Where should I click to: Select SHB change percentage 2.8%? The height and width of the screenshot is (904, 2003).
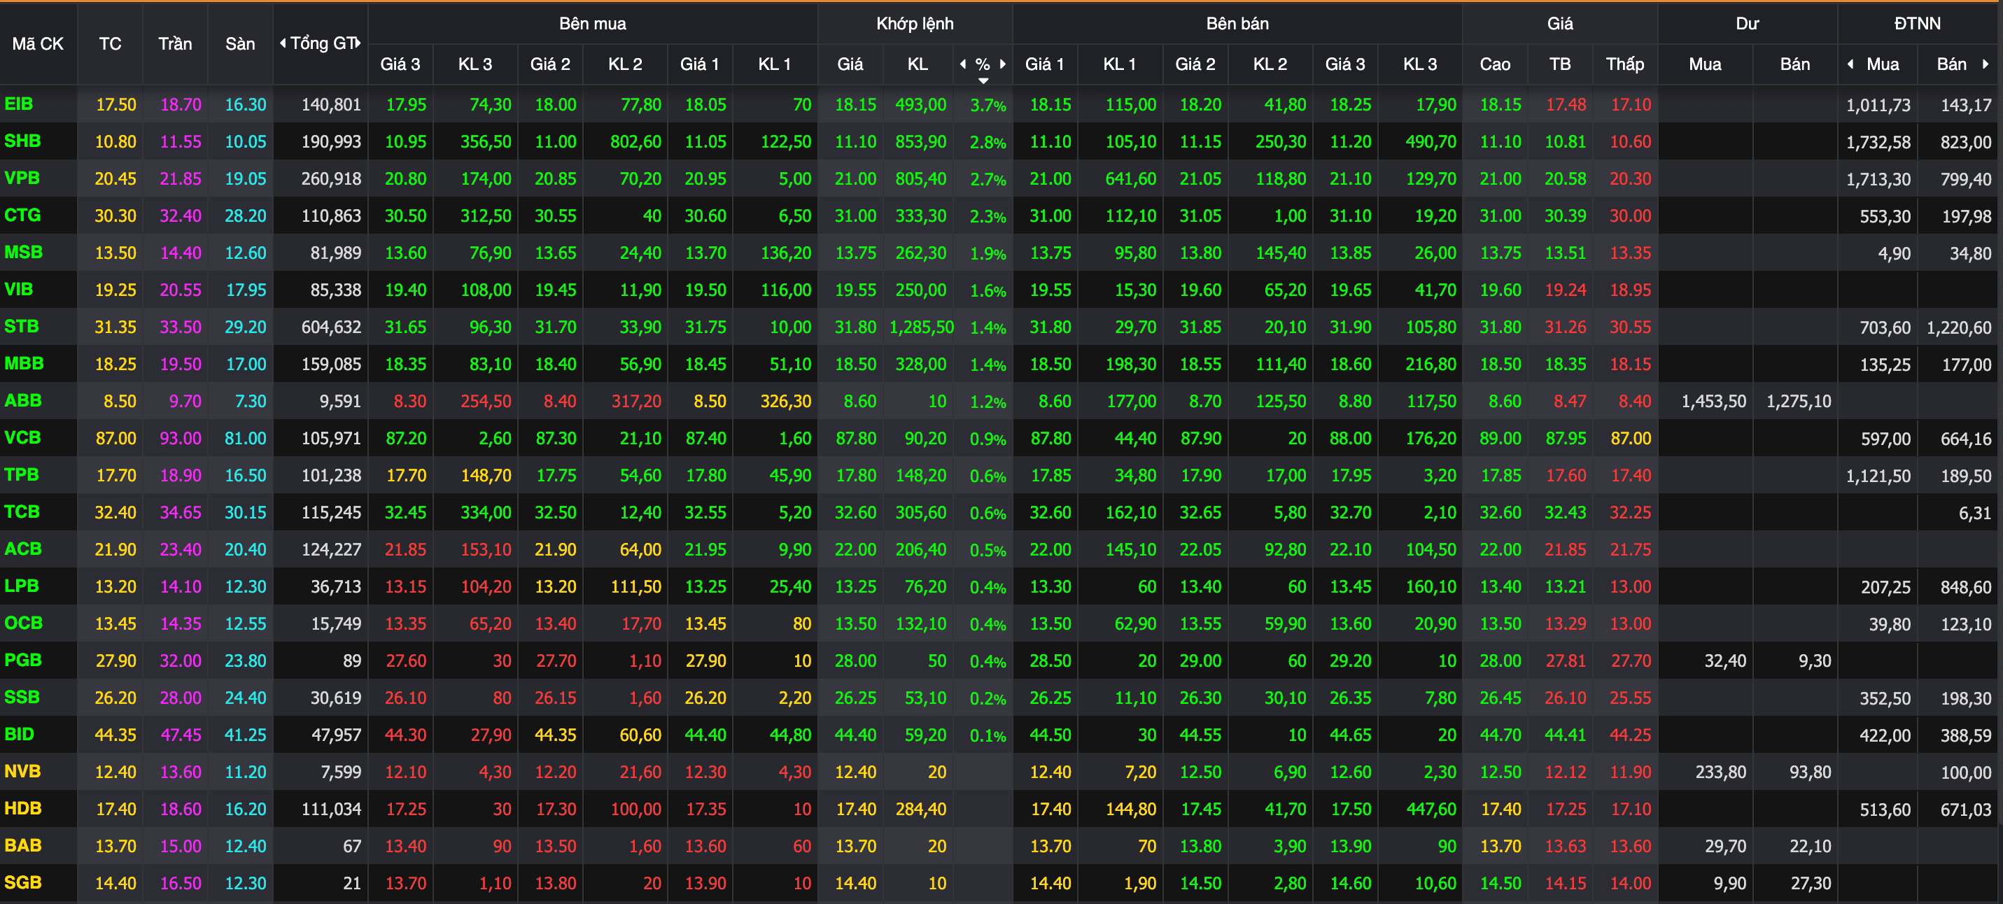(988, 142)
